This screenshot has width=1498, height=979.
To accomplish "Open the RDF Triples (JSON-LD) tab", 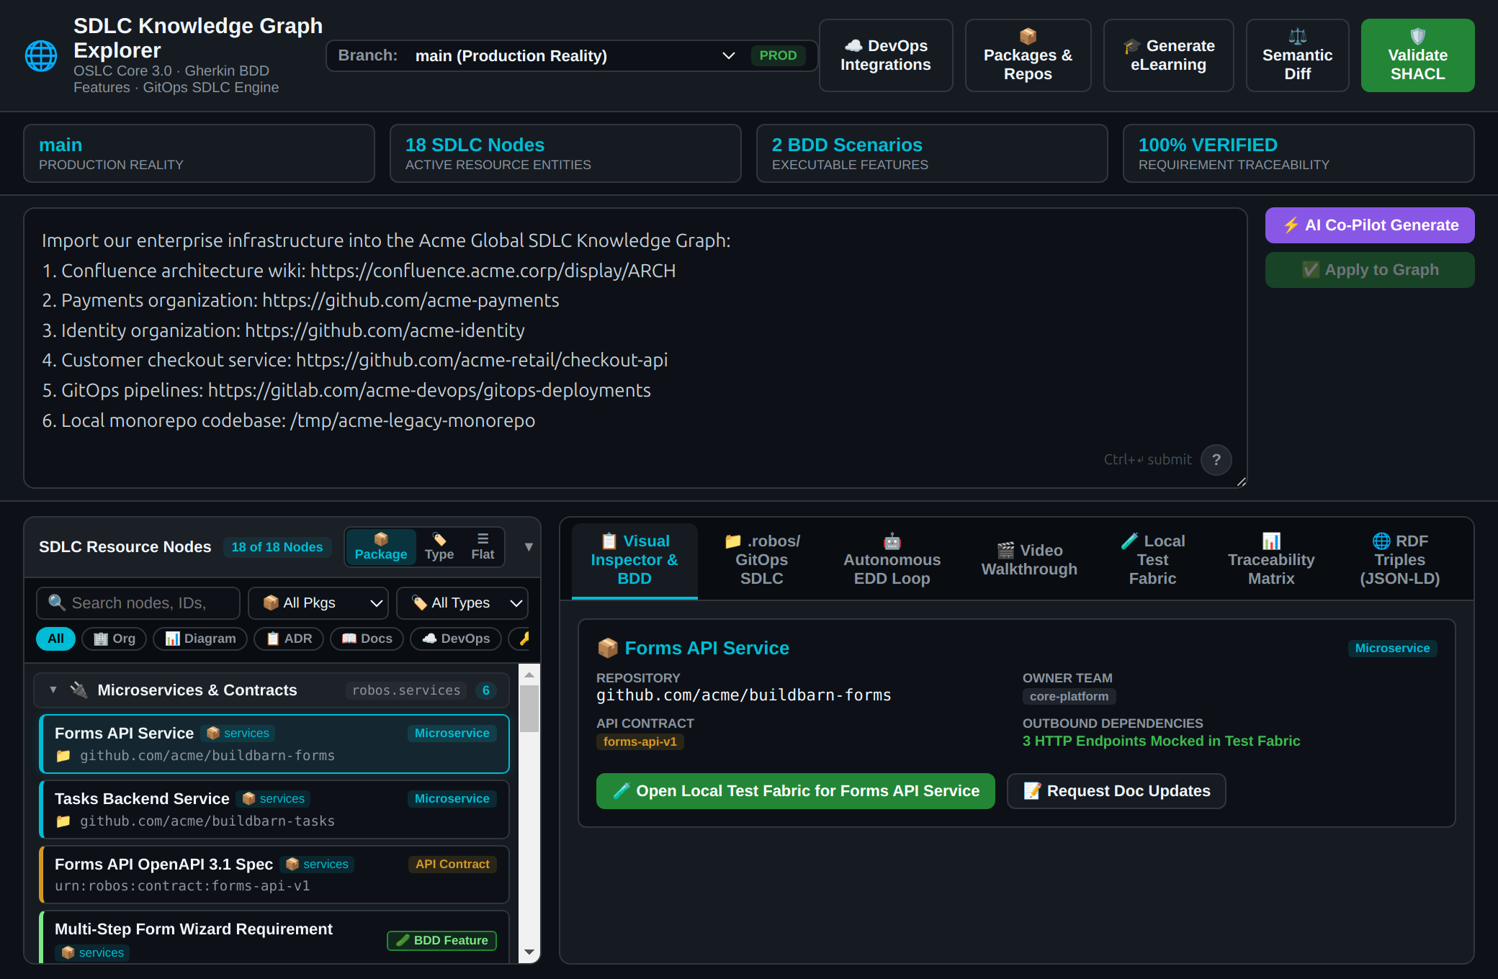I will (1400, 560).
